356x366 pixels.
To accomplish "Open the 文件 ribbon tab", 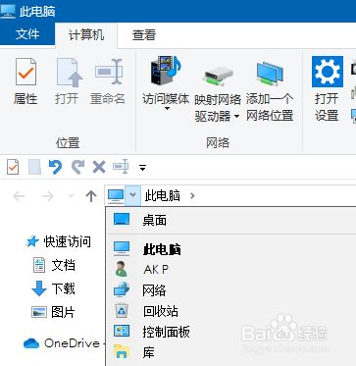I will [x=27, y=34].
